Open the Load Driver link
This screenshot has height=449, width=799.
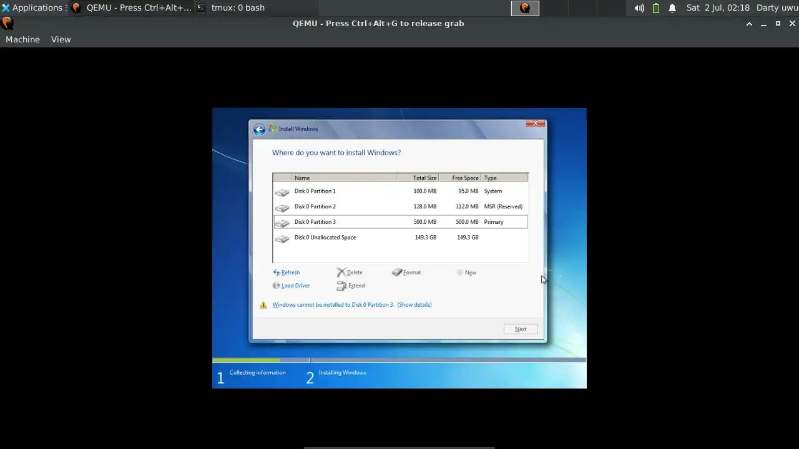click(295, 286)
